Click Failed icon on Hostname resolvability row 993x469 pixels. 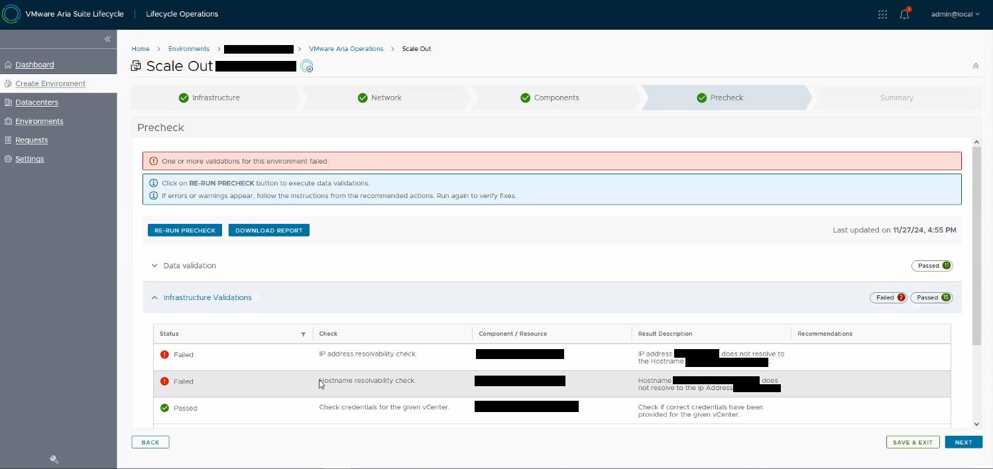pos(164,381)
